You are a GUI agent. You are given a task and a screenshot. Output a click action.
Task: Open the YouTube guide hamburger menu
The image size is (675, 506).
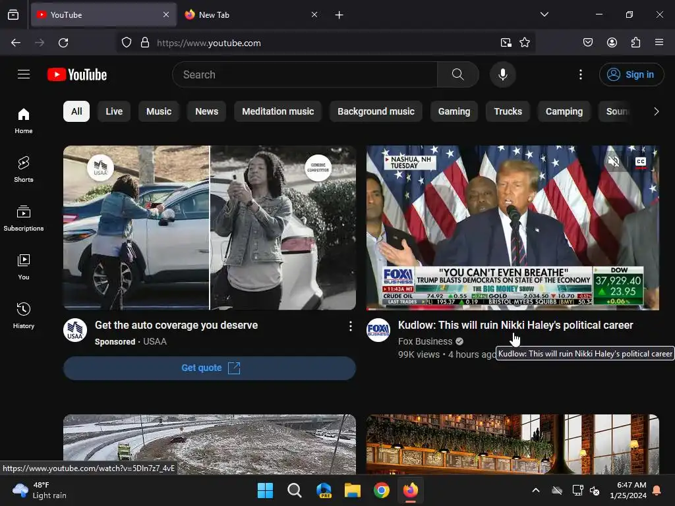click(24, 74)
